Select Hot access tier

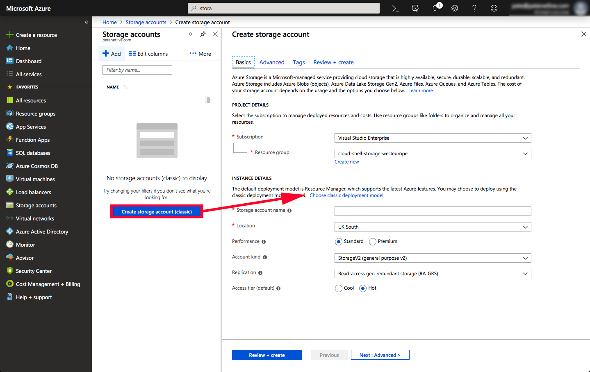pos(363,288)
